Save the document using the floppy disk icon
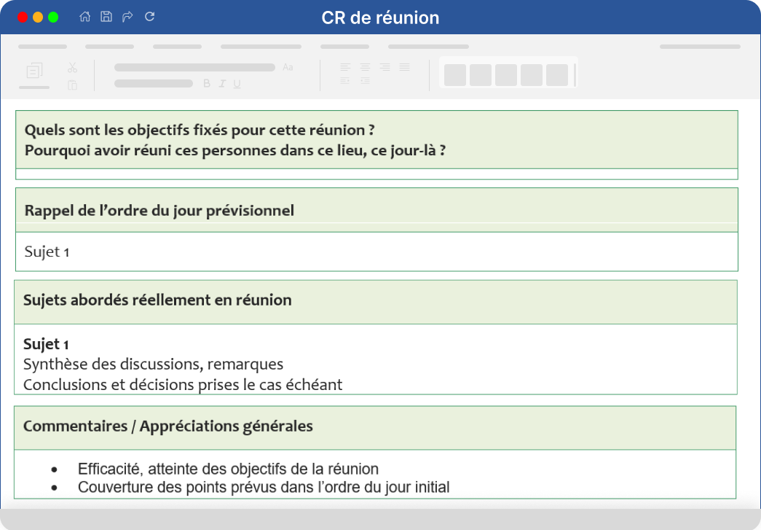This screenshot has width=761, height=530. [106, 17]
